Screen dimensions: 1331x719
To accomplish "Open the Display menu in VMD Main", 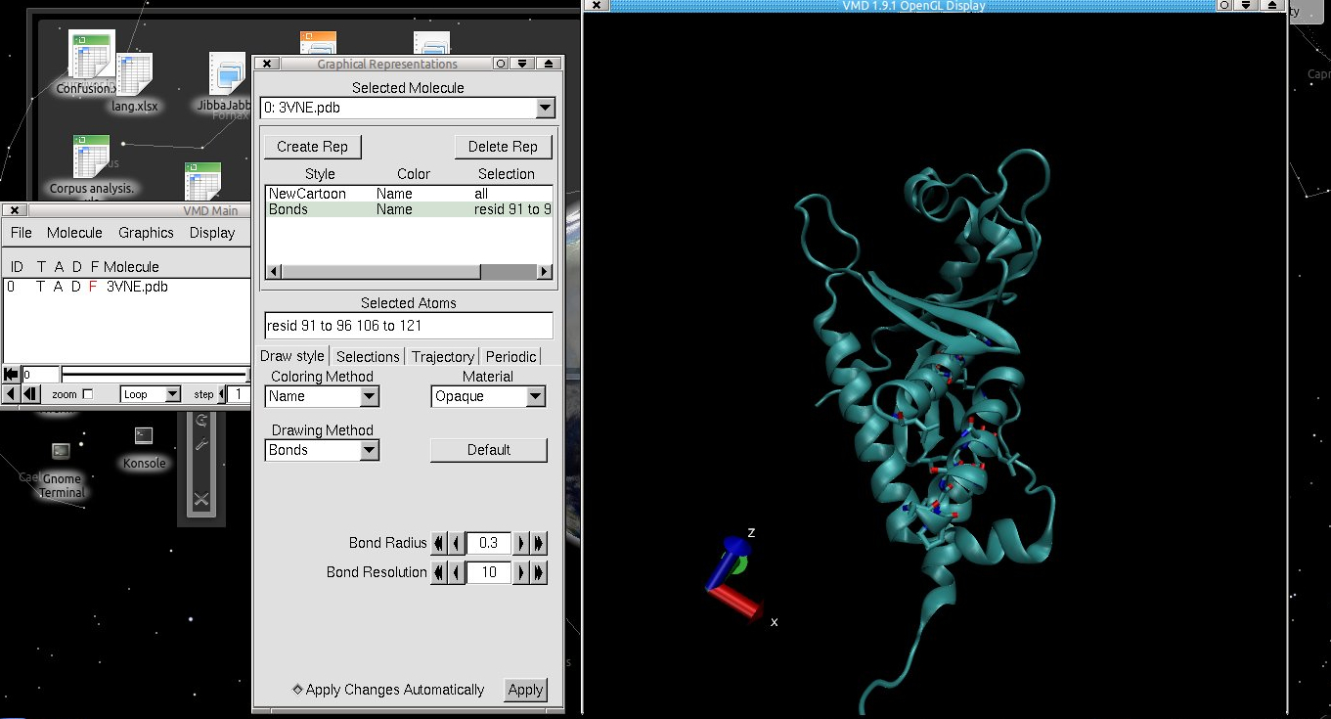I will 212,233.
